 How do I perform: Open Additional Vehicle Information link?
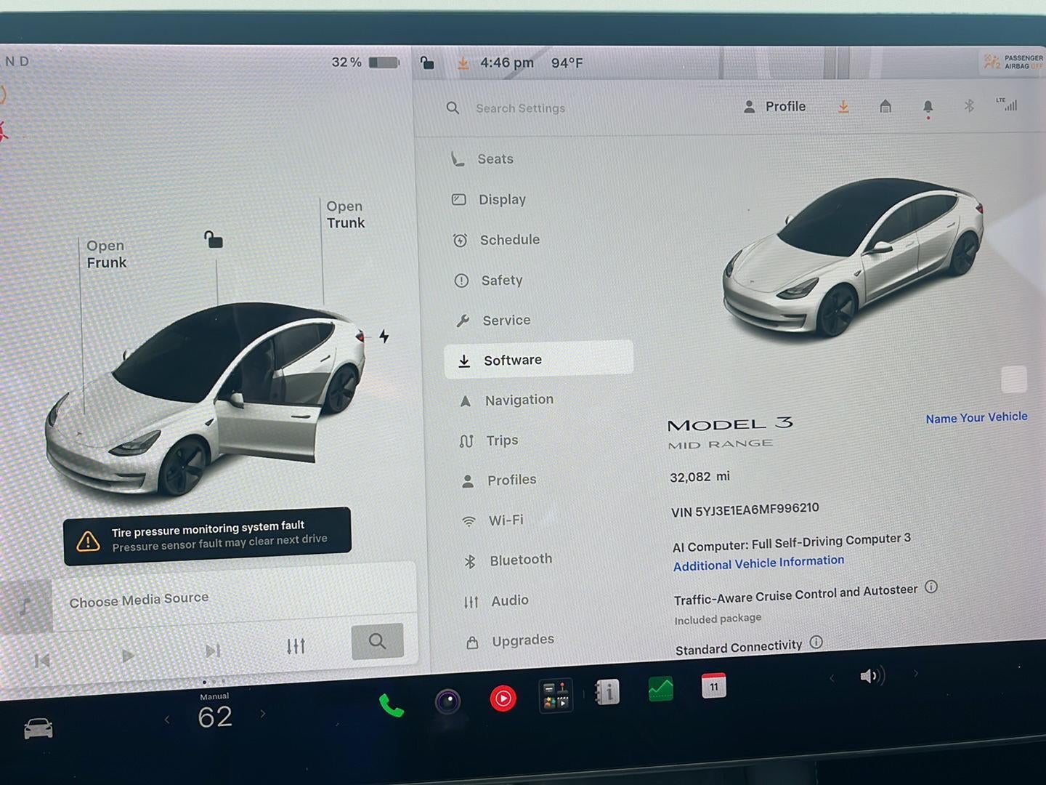point(758,563)
